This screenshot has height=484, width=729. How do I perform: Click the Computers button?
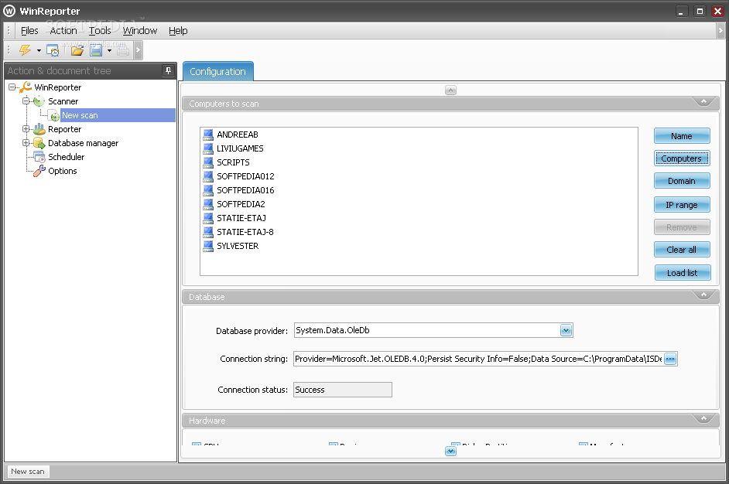(682, 158)
